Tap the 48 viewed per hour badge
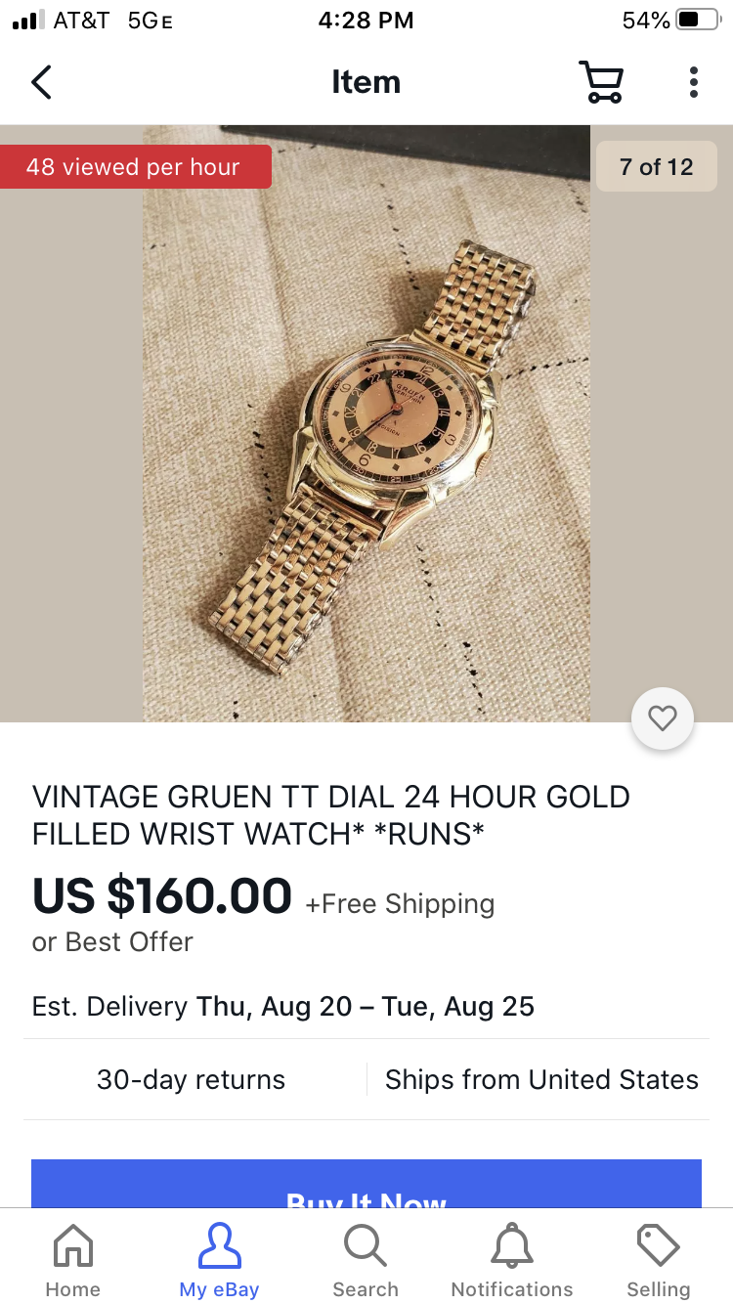The height and width of the screenshot is (1304, 733). (134, 167)
